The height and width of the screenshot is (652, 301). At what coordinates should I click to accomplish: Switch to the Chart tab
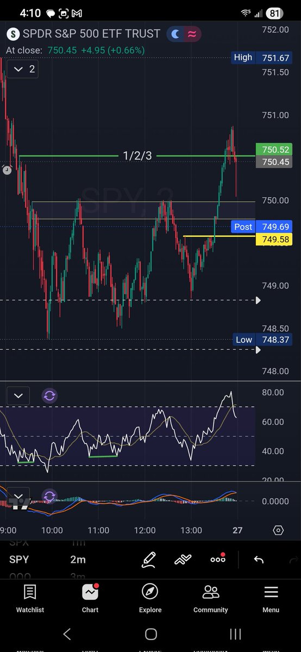point(90,599)
